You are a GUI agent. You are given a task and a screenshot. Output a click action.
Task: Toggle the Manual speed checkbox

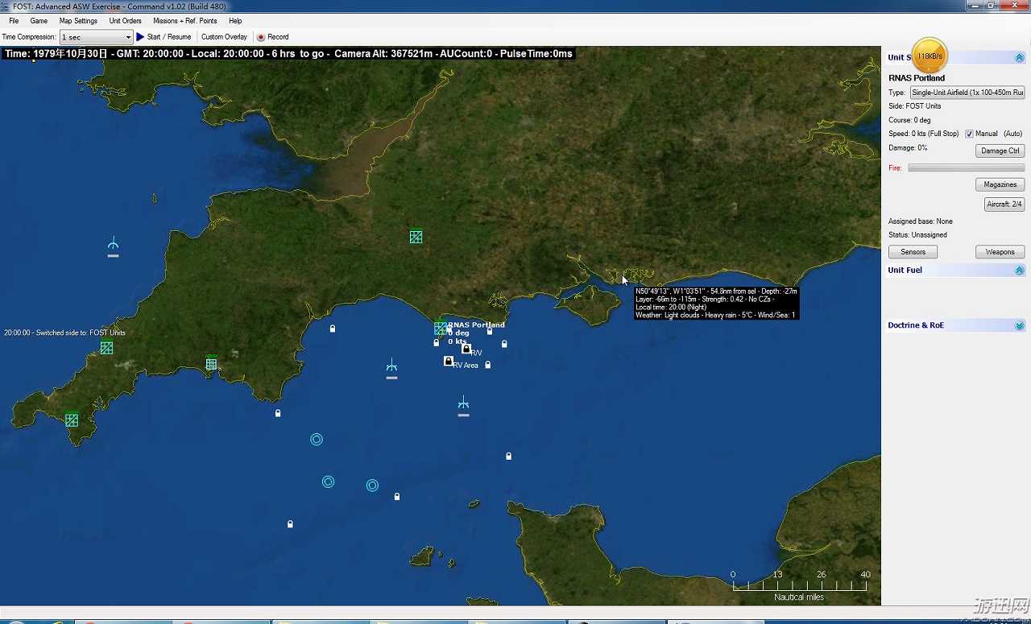coord(969,134)
